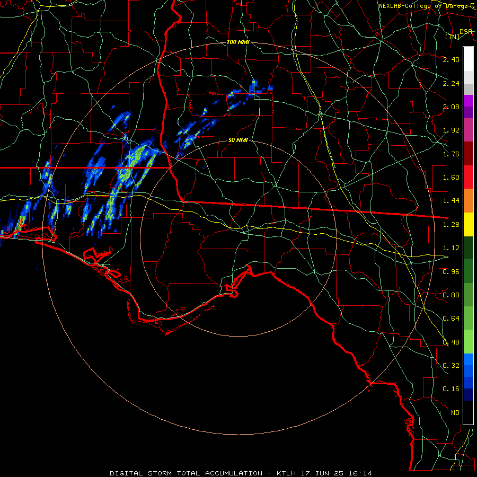Viewport: 477px width, 477px height.
Task: Click the 50 NMI range ring label
Action: point(238,140)
